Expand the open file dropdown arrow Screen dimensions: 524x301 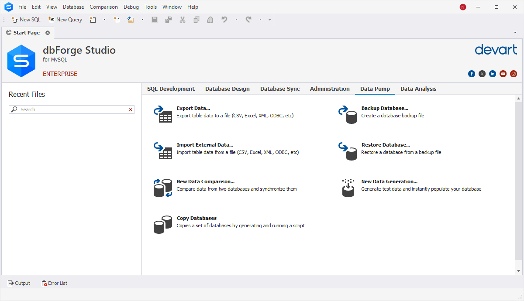point(142,20)
